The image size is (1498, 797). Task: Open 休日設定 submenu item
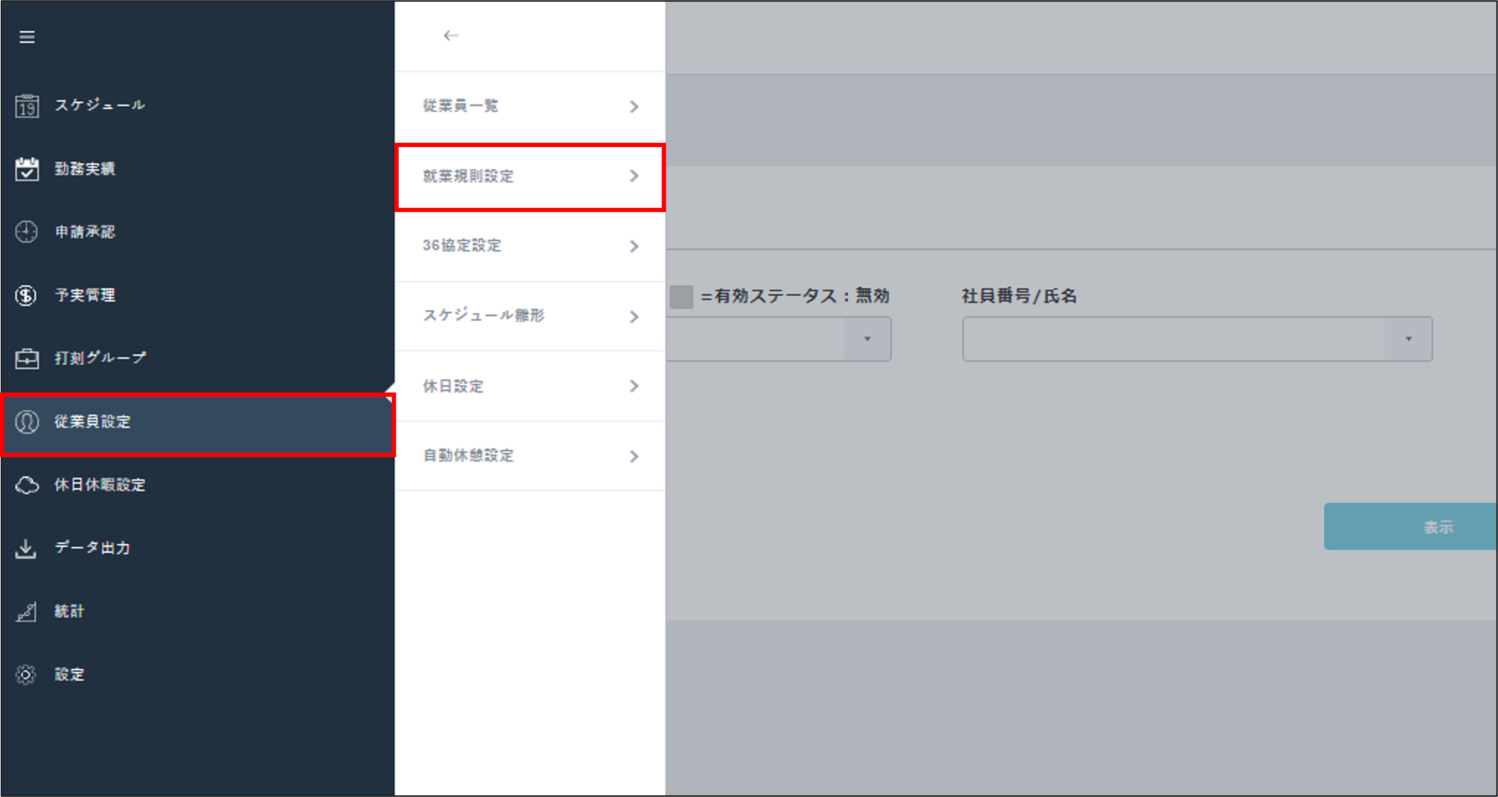tap(530, 386)
